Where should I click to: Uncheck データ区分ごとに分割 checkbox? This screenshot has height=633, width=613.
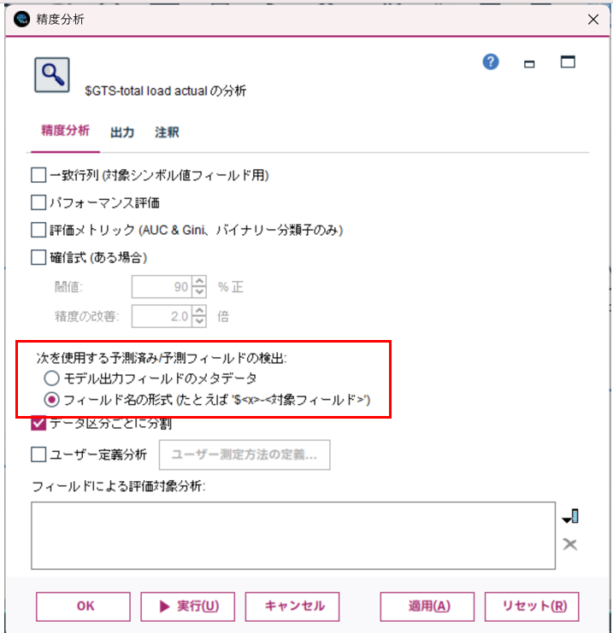[x=38, y=424]
